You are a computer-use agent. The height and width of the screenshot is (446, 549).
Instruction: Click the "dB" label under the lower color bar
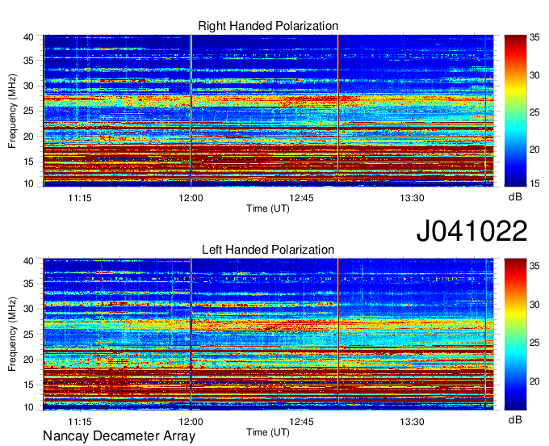pyautogui.click(x=515, y=419)
